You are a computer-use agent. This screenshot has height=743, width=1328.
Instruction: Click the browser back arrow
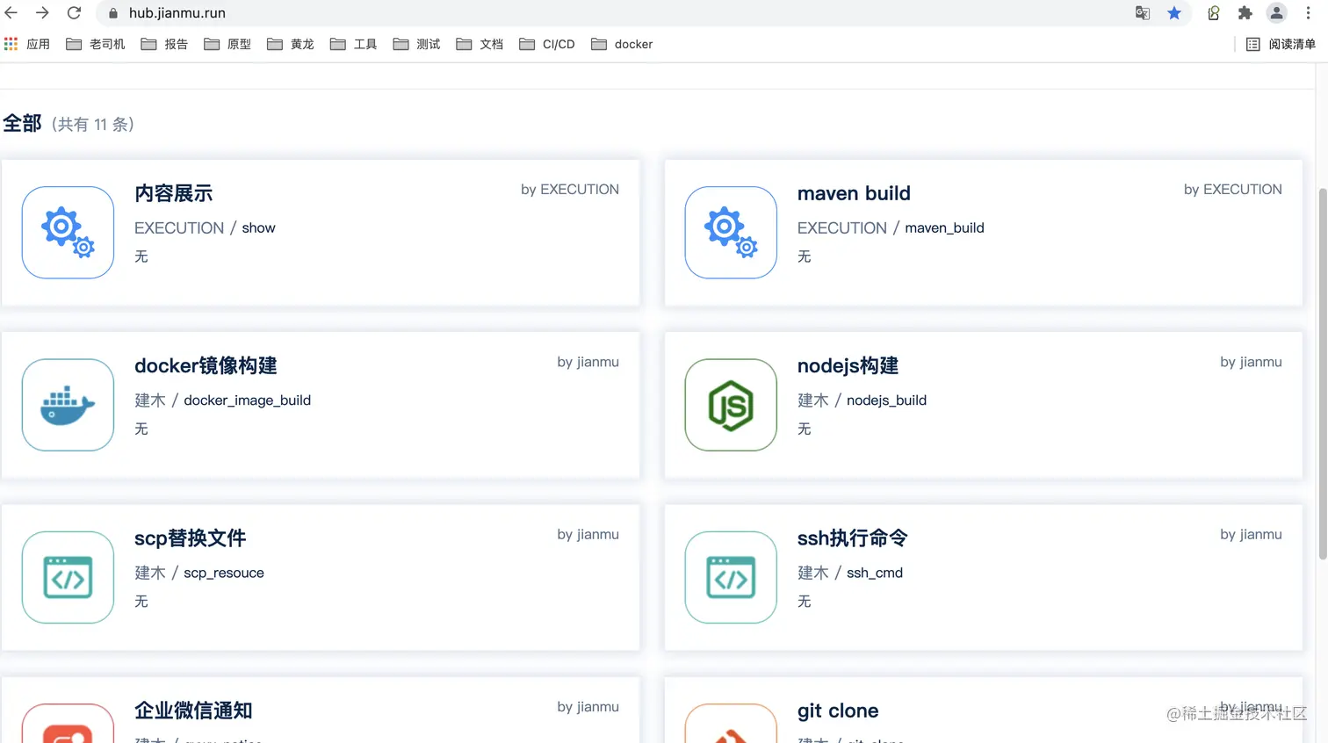11,13
